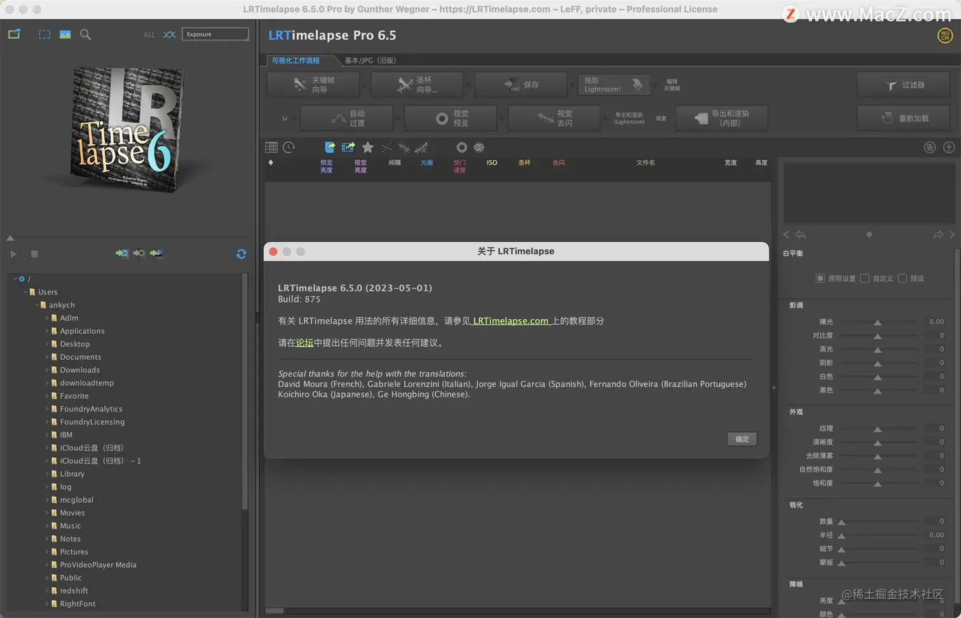Click the crossed-out wave icon

[421, 148]
